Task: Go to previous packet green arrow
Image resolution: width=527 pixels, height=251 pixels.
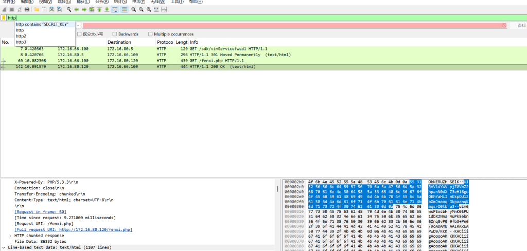Action: pyautogui.click(x=77, y=9)
